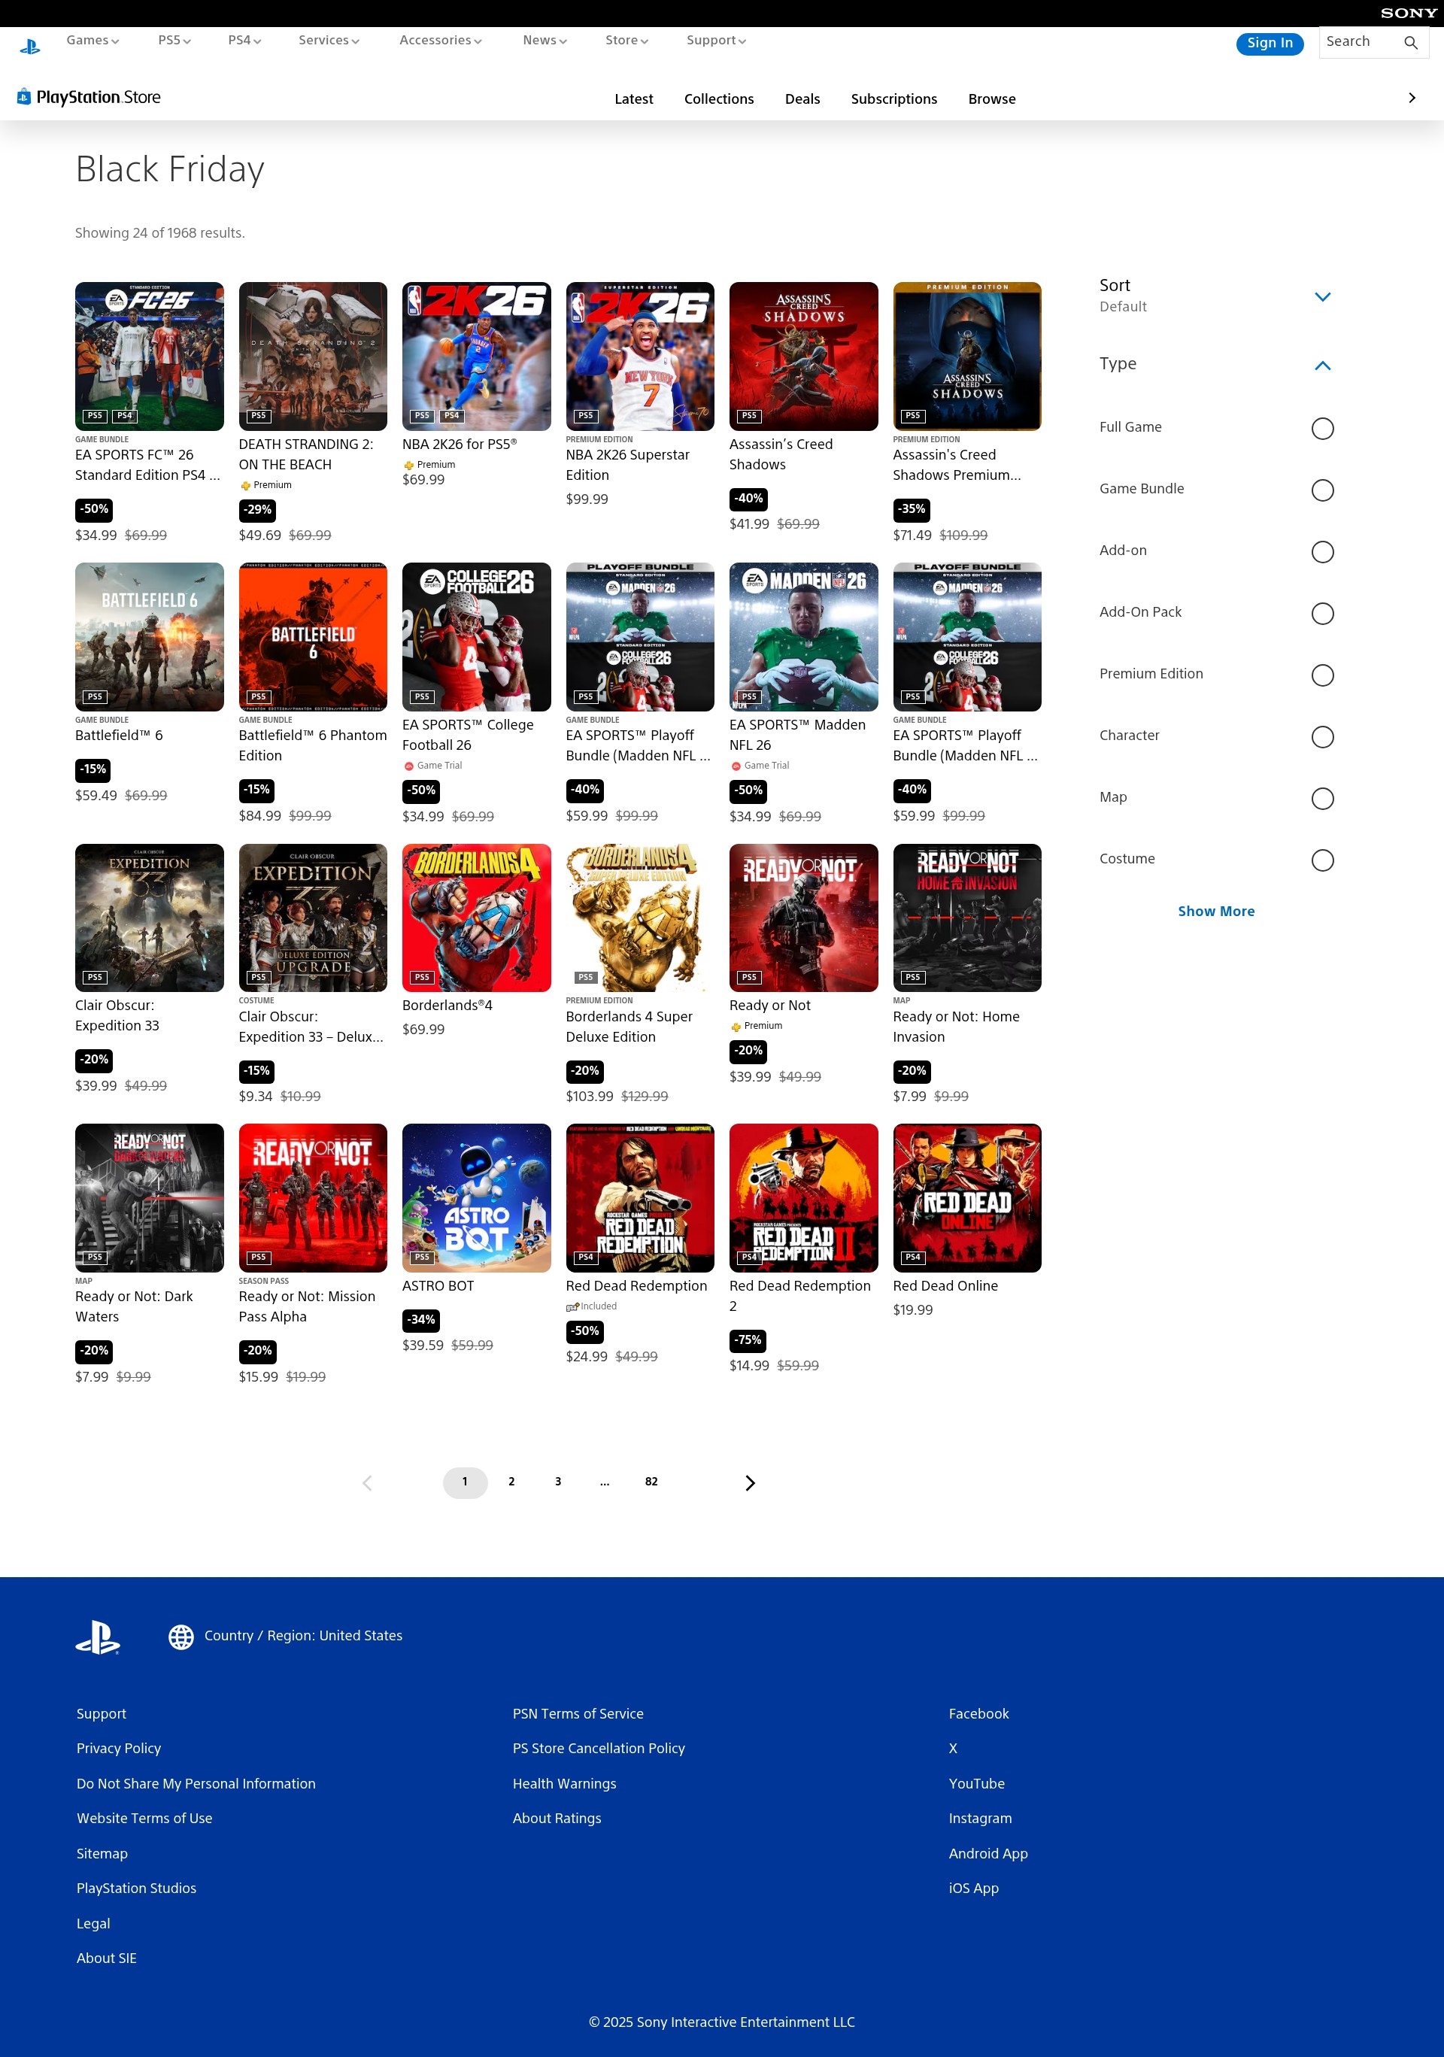Go to page 3 of results
1444x2057 pixels.
(558, 1482)
